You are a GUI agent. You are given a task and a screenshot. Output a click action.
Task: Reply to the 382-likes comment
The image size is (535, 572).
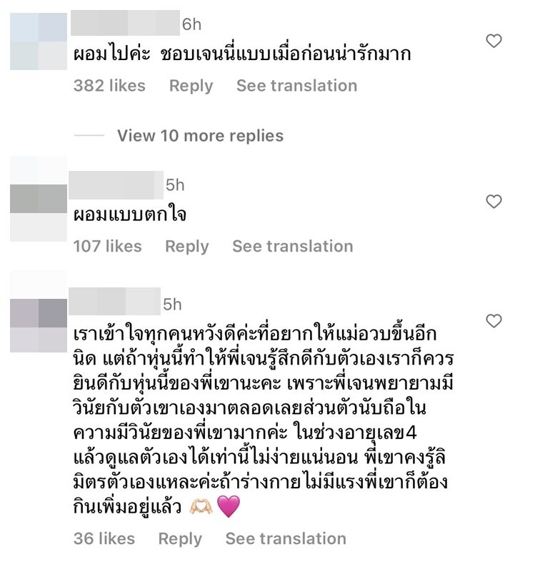pyautogui.click(x=191, y=87)
